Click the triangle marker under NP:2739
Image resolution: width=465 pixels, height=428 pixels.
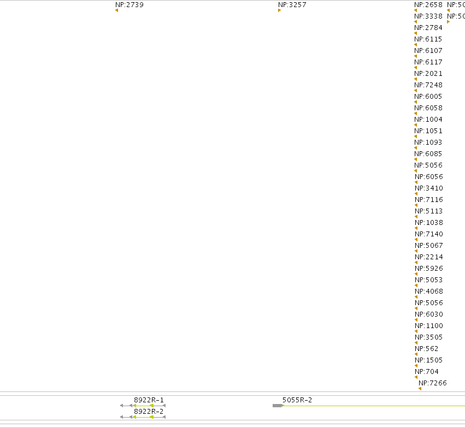pos(116,10)
